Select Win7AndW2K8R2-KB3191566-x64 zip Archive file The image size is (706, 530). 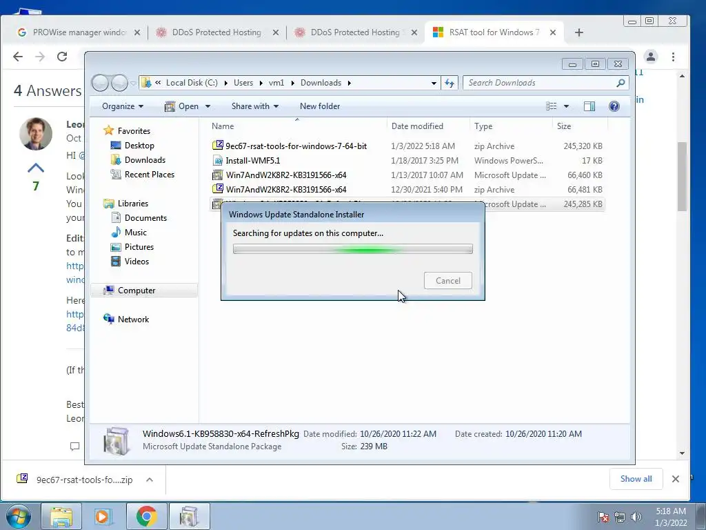point(407,189)
